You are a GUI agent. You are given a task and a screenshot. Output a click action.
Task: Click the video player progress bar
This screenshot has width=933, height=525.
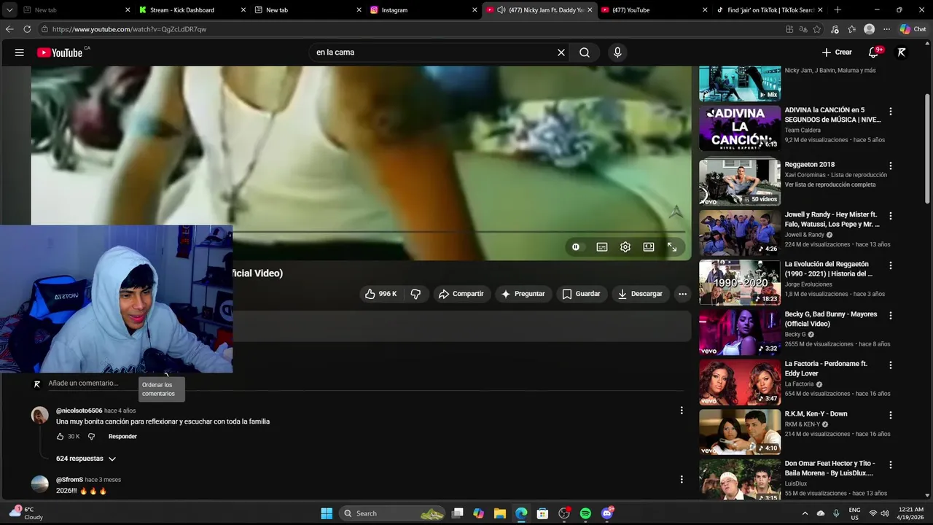click(x=459, y=232)
